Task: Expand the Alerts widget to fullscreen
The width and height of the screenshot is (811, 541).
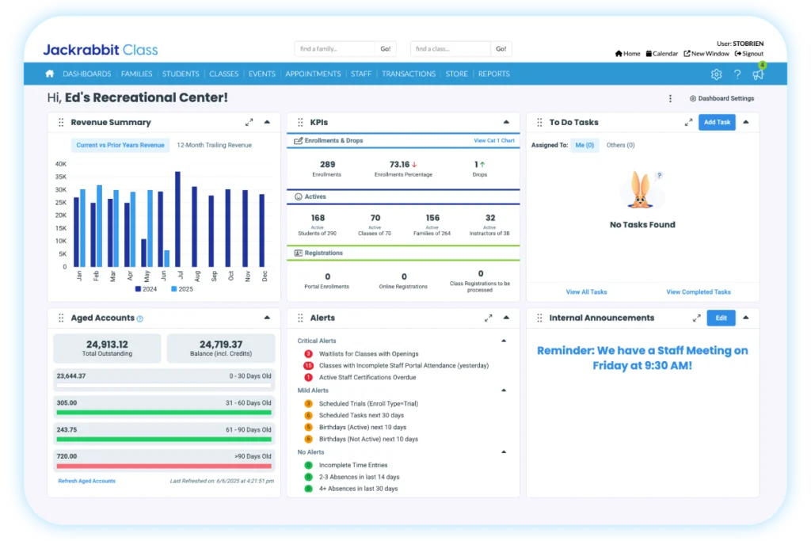Action: coord(488,318)
